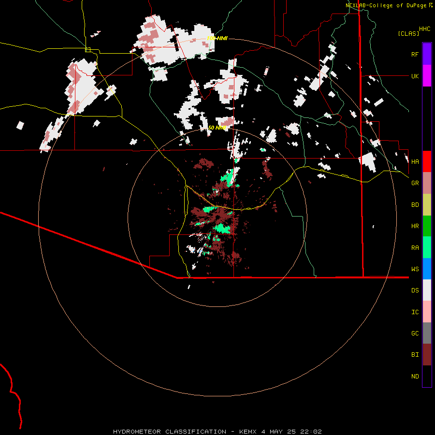The width and height of the screenshot is (435, 435).
Task: Click the UK legend label
Action: (415, 76)
